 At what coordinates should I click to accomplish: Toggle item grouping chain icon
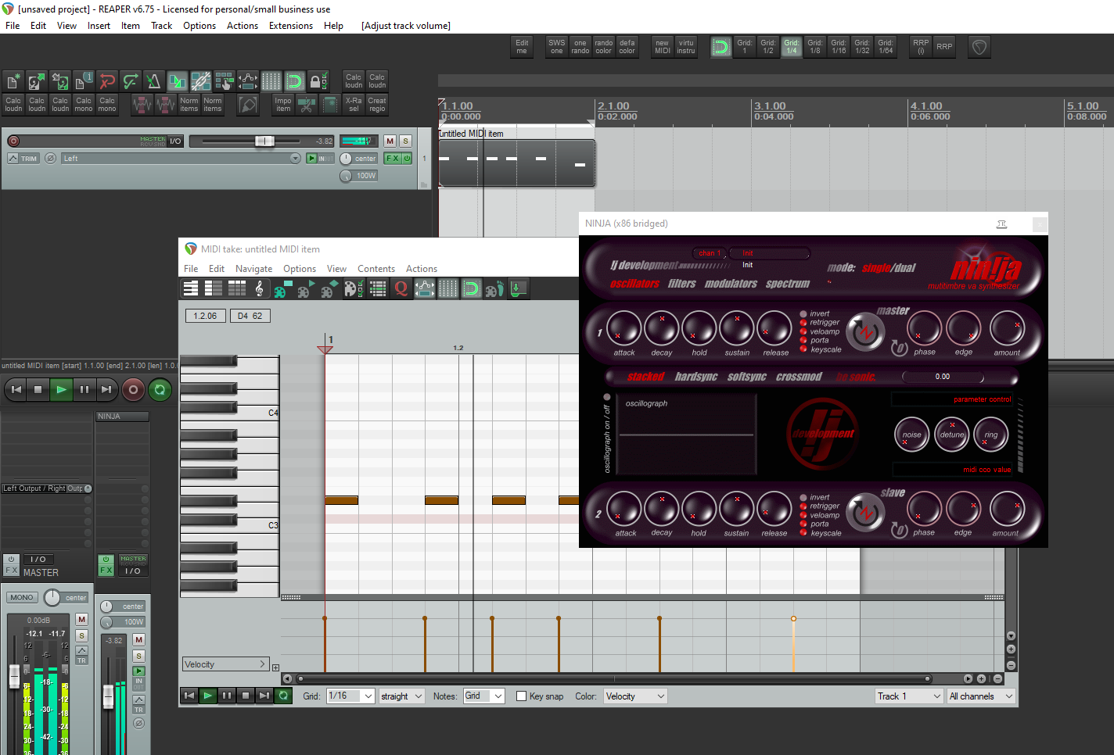[x=201, y=81]
